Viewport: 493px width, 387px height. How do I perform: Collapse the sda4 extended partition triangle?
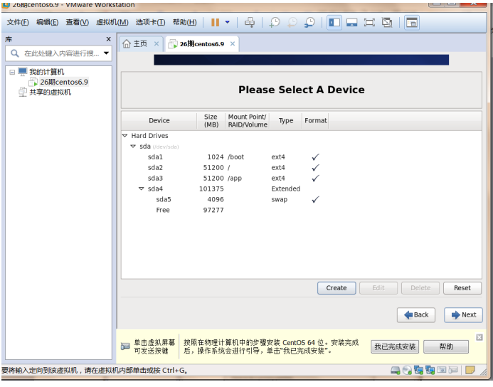coord(141,189)
